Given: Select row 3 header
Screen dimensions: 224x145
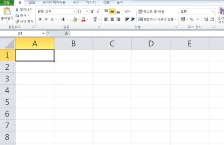Looking at the screenshot, I should [8, 79].
